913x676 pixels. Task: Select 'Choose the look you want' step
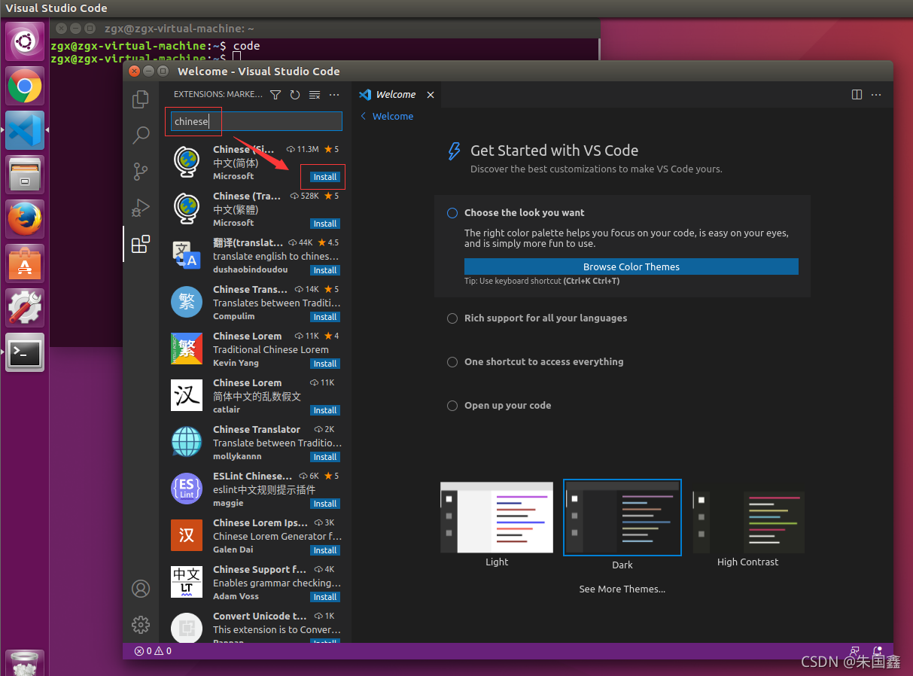point(524,213)
